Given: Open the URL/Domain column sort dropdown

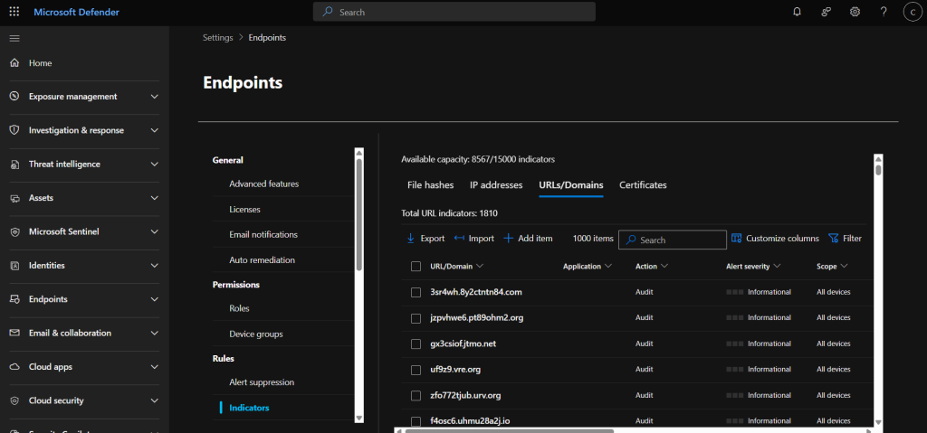Looking at the screenshot, I should [x=480, y=267].
